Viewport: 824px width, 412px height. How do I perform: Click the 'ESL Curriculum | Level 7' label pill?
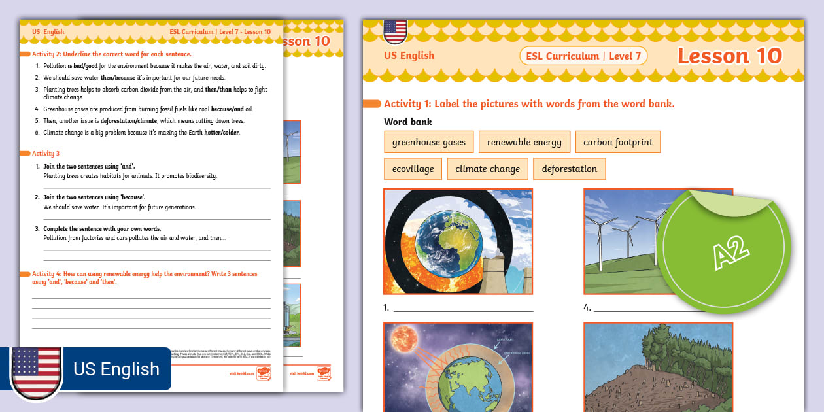(583, 56)
